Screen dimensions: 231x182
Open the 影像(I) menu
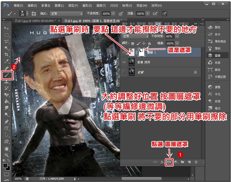(46, 6)
